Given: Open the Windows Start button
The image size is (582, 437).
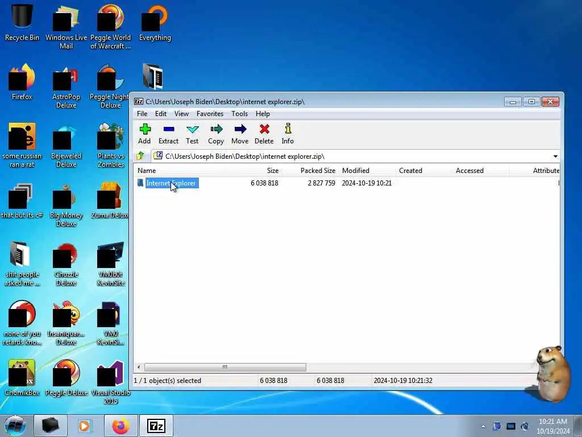Looking at the screenshot, I should 15,426.
